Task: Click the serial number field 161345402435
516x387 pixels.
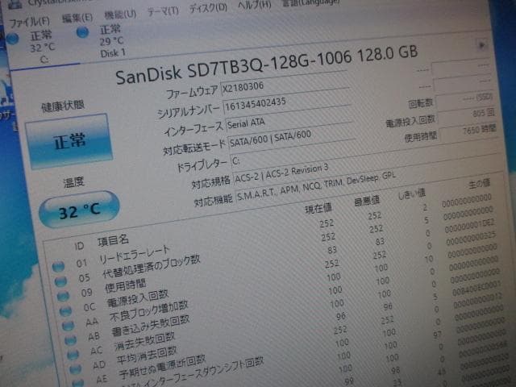Action: (287, 102)
